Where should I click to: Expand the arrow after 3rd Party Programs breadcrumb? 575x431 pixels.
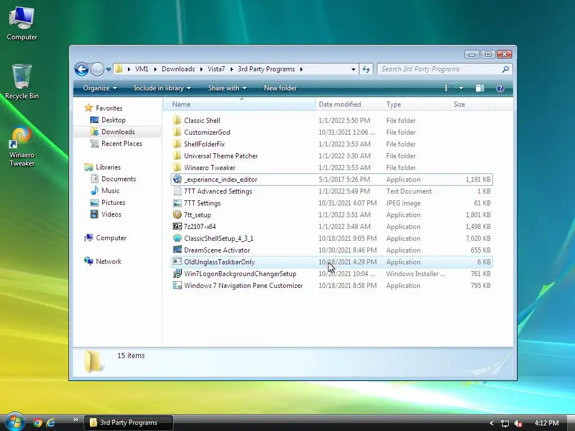(x=302, y=69)
